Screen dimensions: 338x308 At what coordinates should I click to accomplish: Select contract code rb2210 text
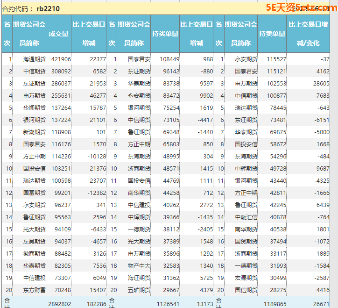point(48,9)
